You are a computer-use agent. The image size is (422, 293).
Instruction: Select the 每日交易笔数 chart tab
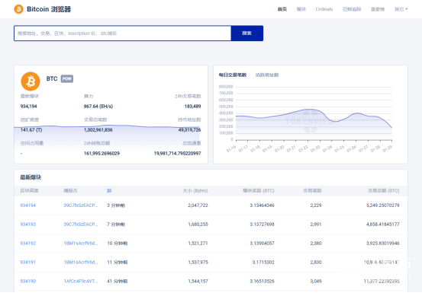(233, 75)
